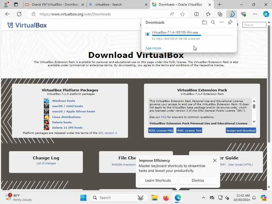This screenshot has width=272, height=204.
Task: Click PUEL License FAQ button
Action: click(x=161, y=130)
